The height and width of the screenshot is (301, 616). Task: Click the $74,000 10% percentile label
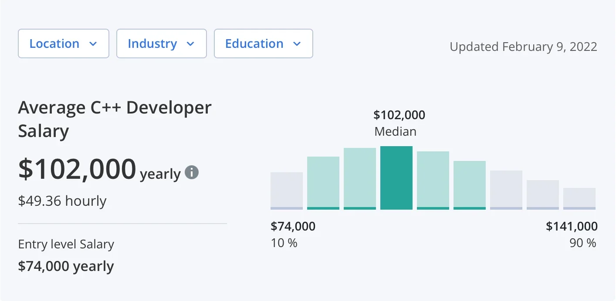tap(293, 234)
